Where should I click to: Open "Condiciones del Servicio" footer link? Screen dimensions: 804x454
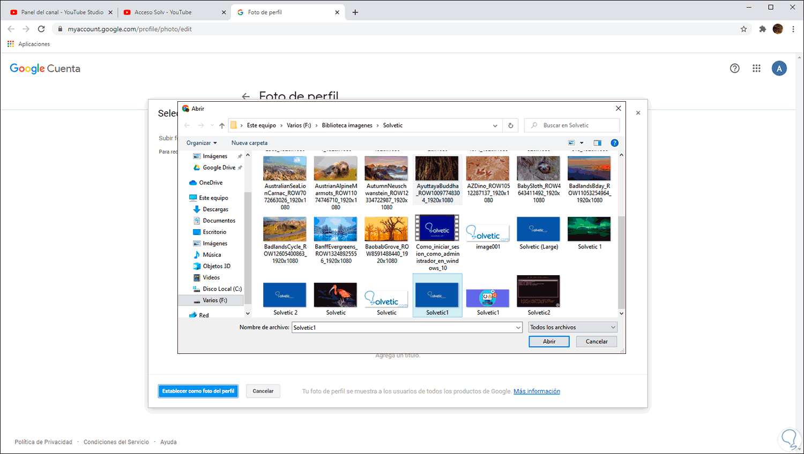tap(116, 442)
